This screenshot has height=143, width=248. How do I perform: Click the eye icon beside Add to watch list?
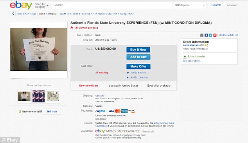click(x=128, y=73)
